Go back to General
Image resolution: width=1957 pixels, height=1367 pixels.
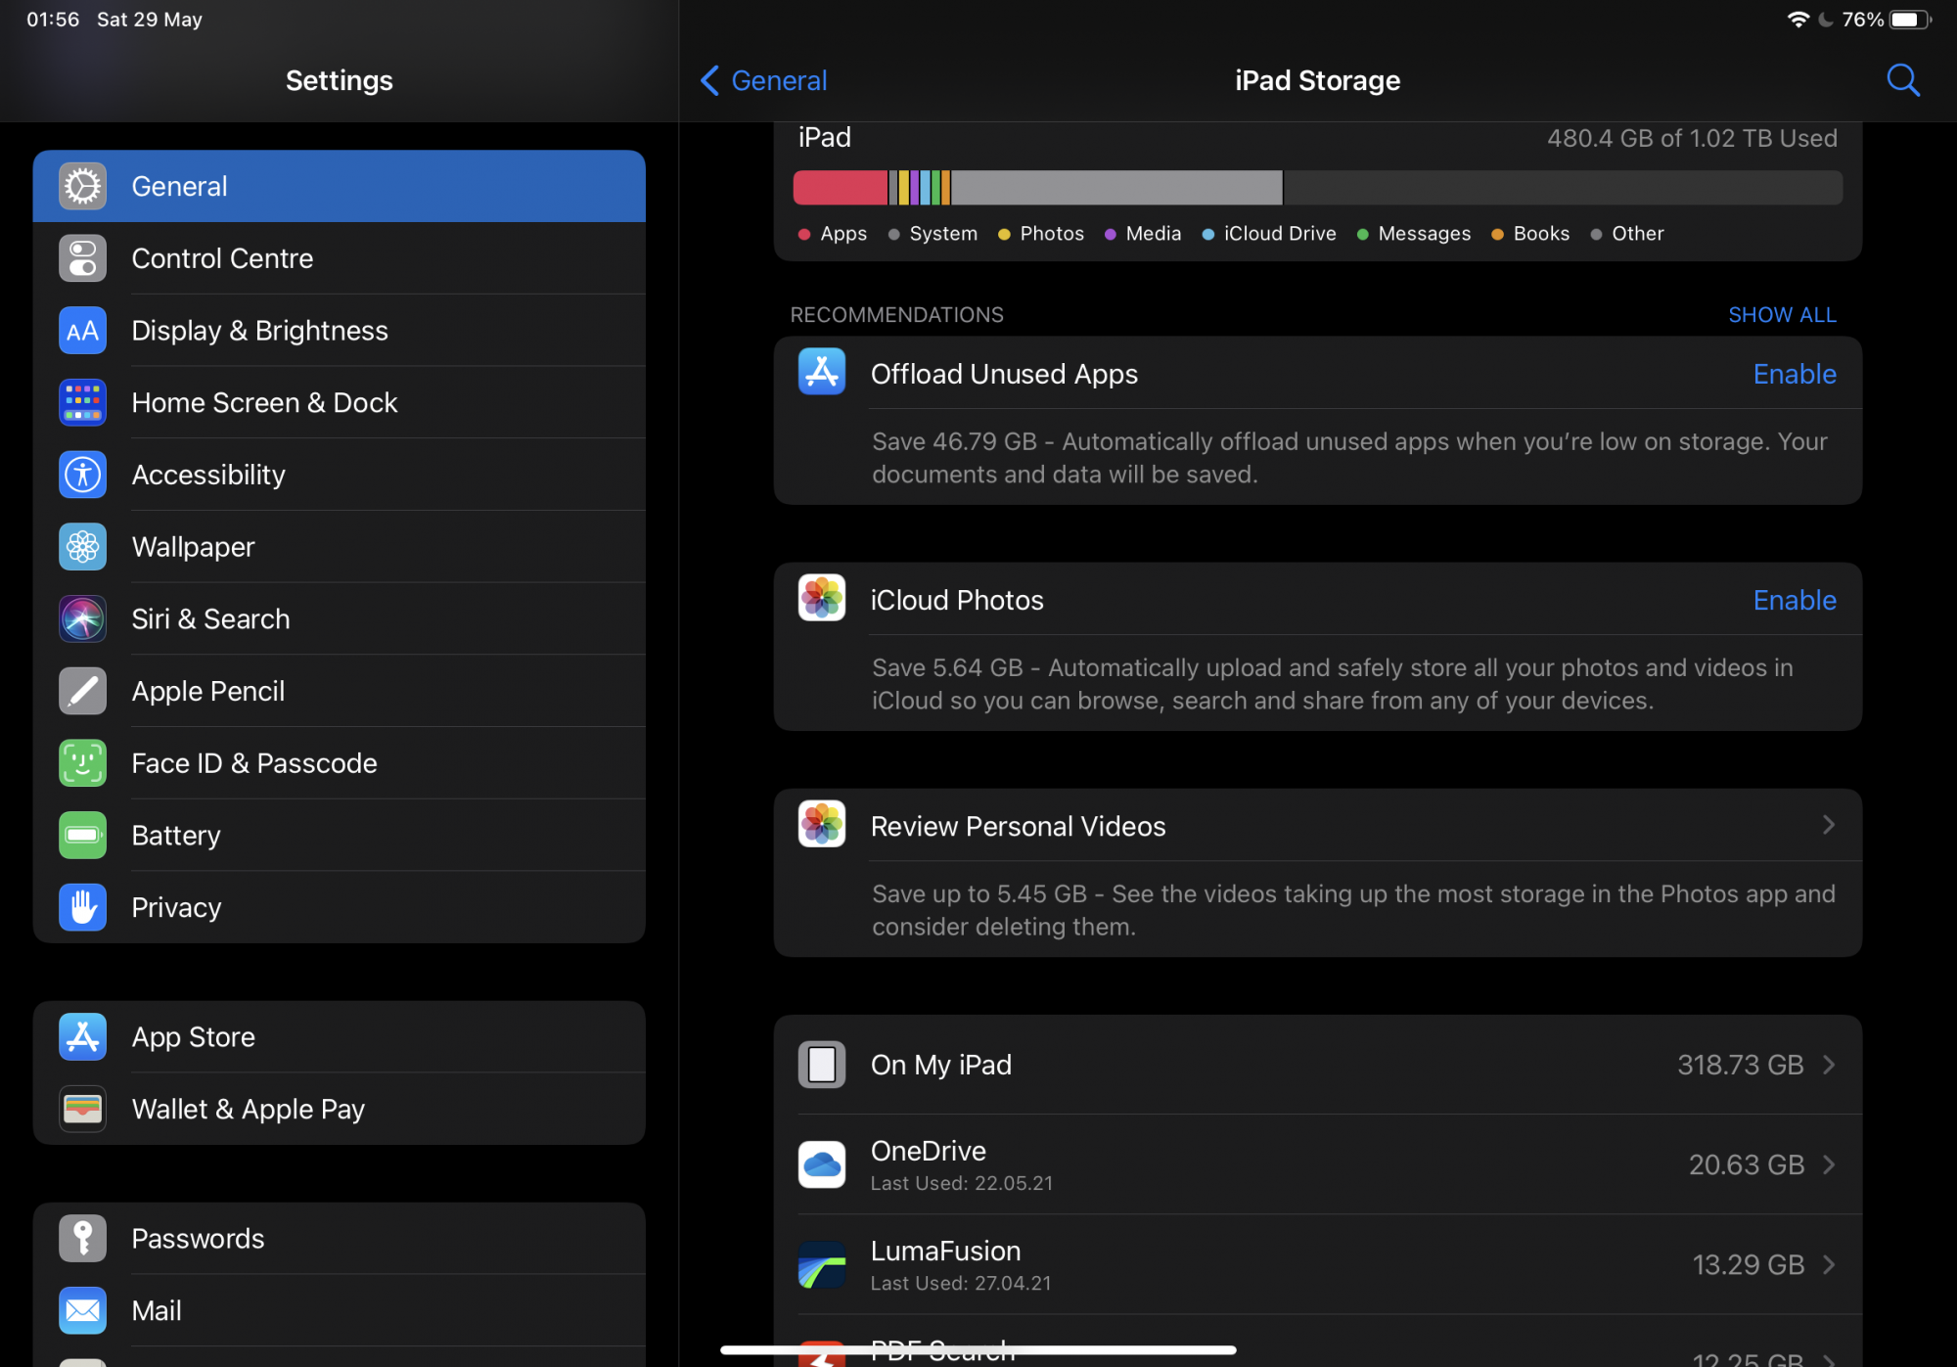tap(764, 80)
